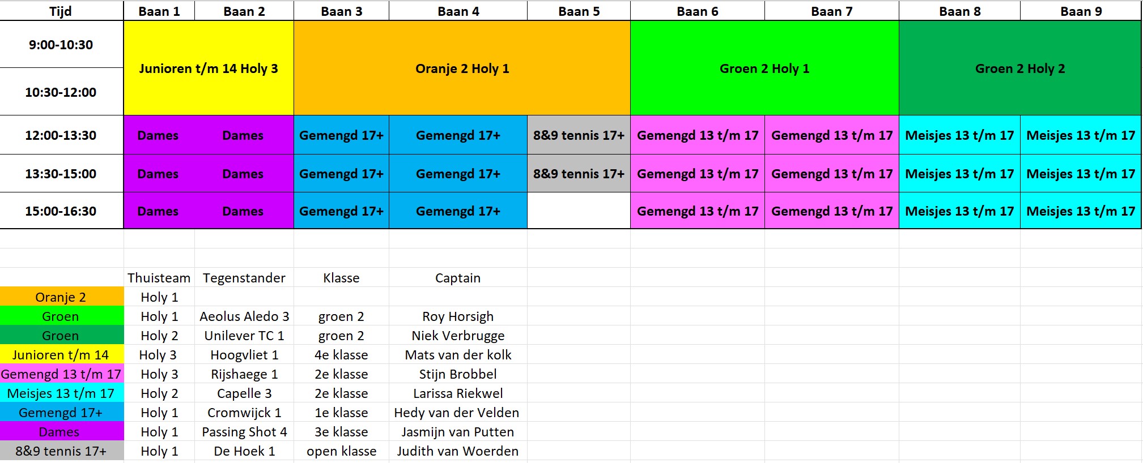Select the 8&9 tennis 17+ cell at 12:00
The height and width of the screenshot is (463, 1143).
click(x=579, y=135)
